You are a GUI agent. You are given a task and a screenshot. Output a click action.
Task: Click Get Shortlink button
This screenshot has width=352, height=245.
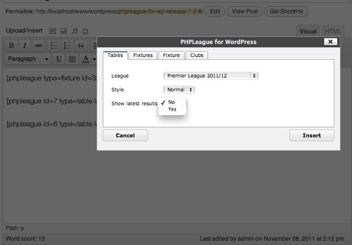point(286,11)
